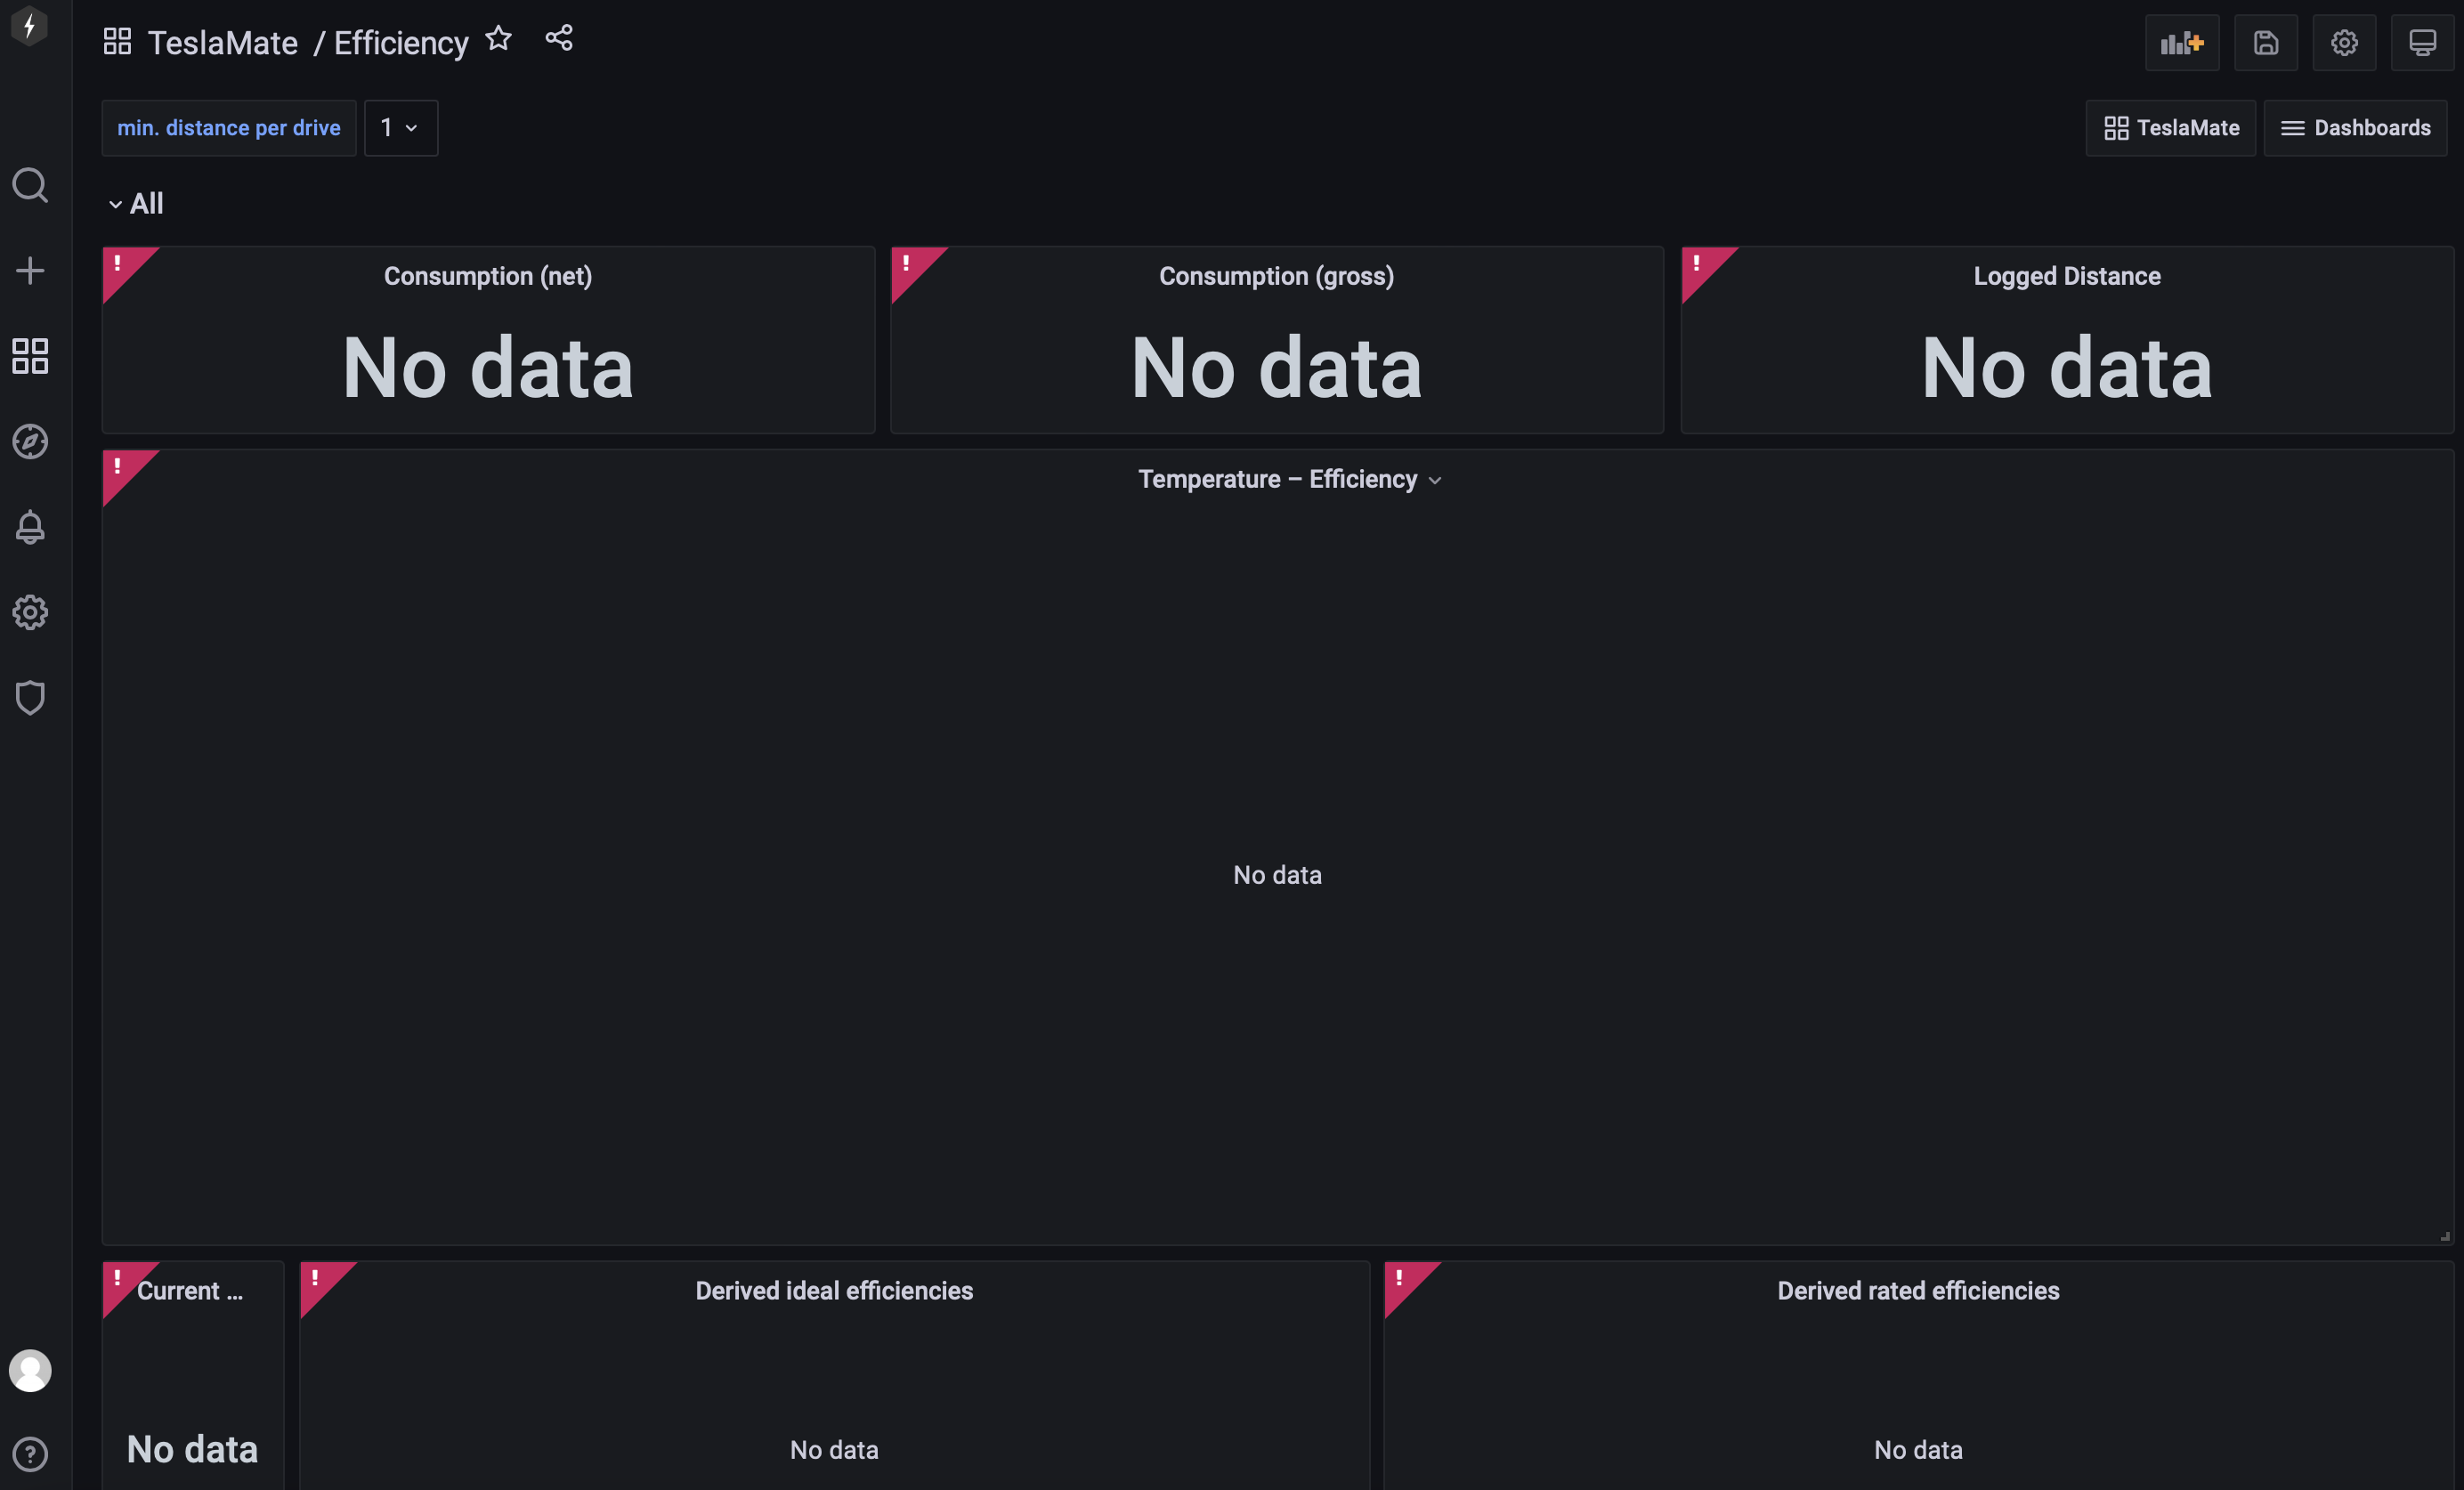Open the Explore compass icon
The image size is (2464, 1490).
30,441
